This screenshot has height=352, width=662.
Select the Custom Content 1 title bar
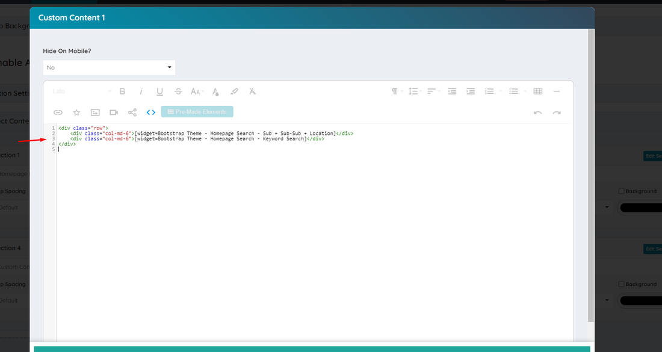pos(72,17)
